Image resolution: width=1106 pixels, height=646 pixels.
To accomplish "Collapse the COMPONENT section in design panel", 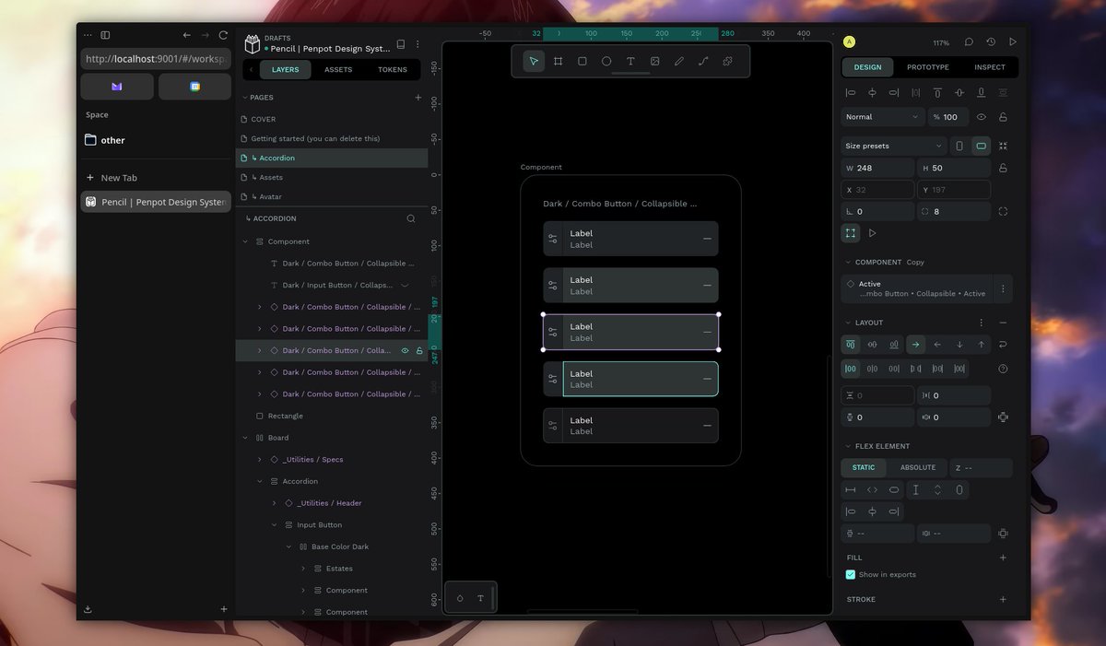I will (849, 262).
